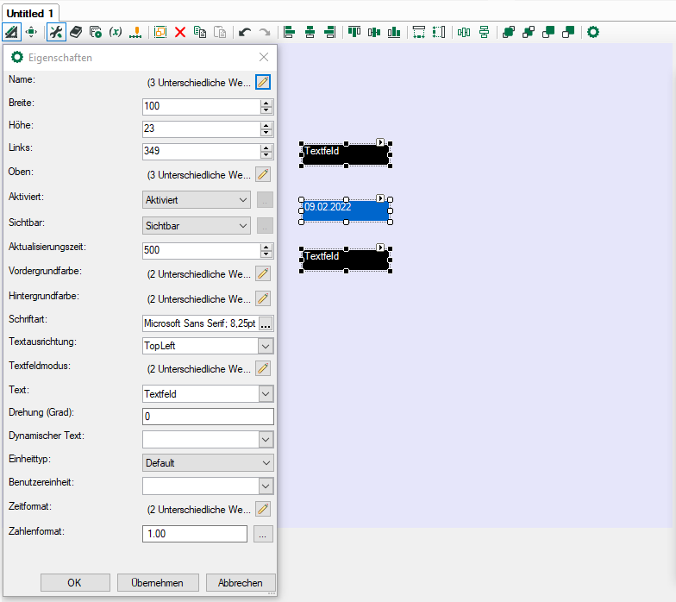Click the red delete X toolbar icon

pos(180,32)
